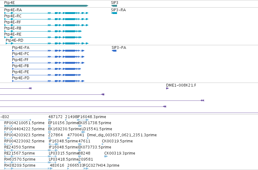The image size is (258, 170).
Task: Click the Ptp4E-PD protein label
Action: pyautogui.click(x=21, y=78)
